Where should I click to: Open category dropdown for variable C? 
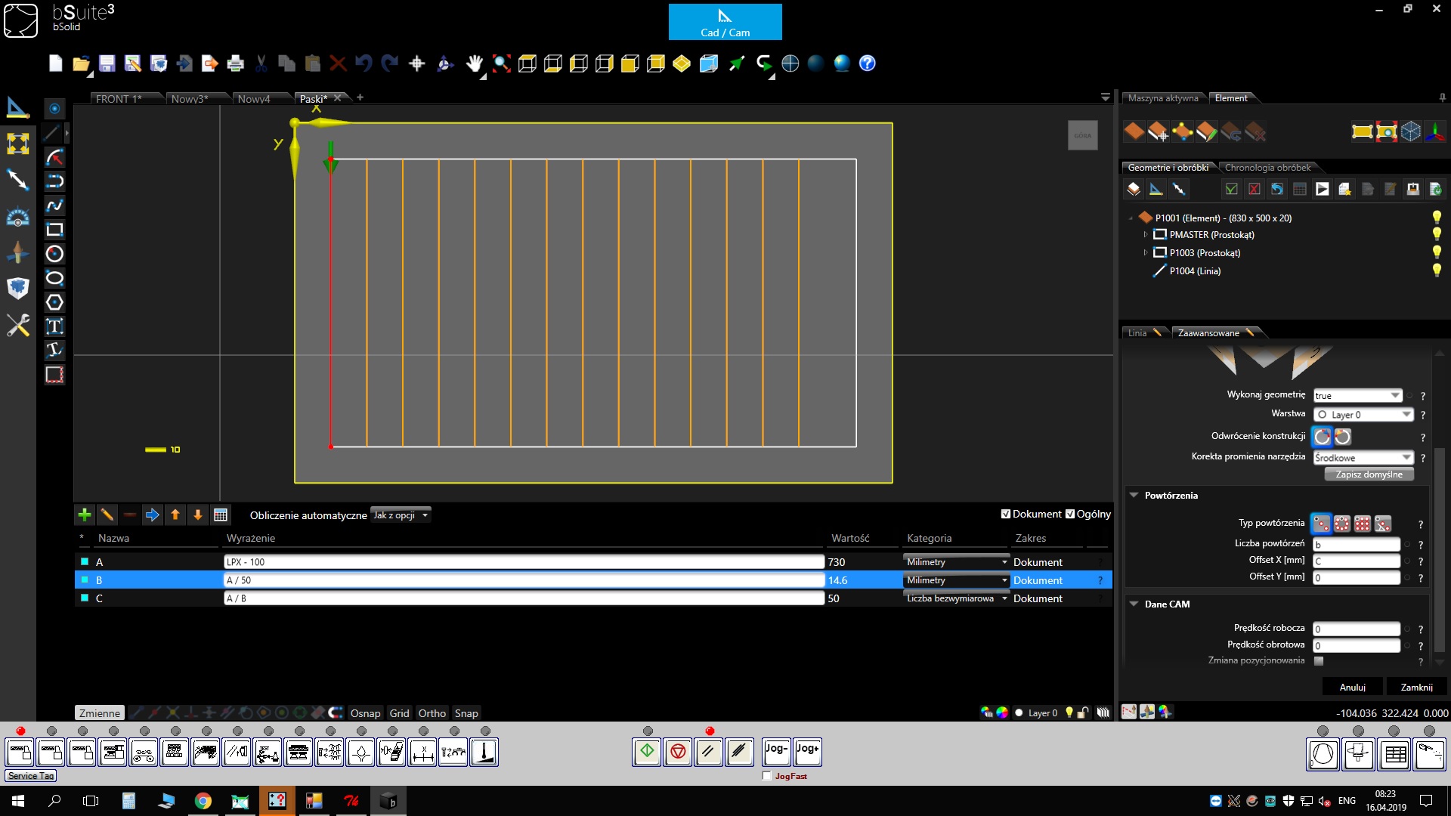957,598
